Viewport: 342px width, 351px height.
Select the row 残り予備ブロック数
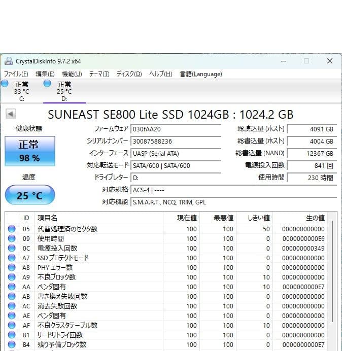[166, 344]
